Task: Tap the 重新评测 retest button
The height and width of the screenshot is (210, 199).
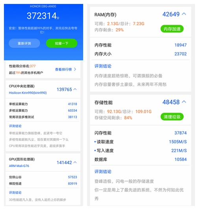Action: (24, 43)
